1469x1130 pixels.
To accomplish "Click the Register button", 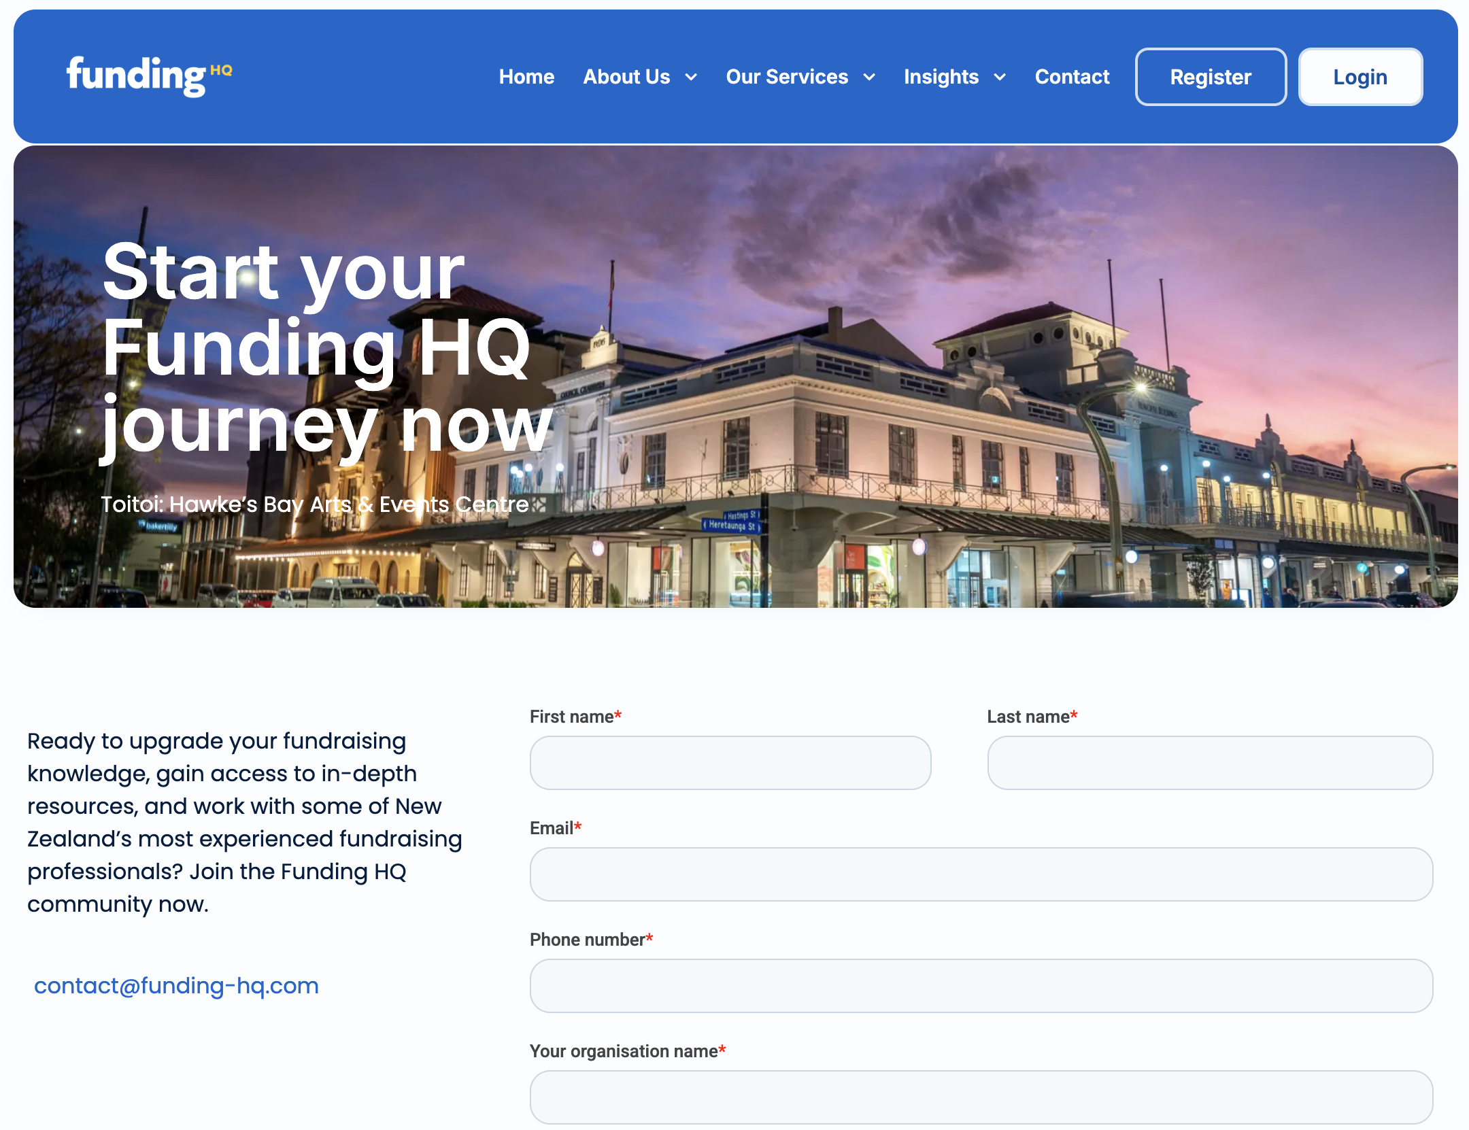I will point(1211,77).
